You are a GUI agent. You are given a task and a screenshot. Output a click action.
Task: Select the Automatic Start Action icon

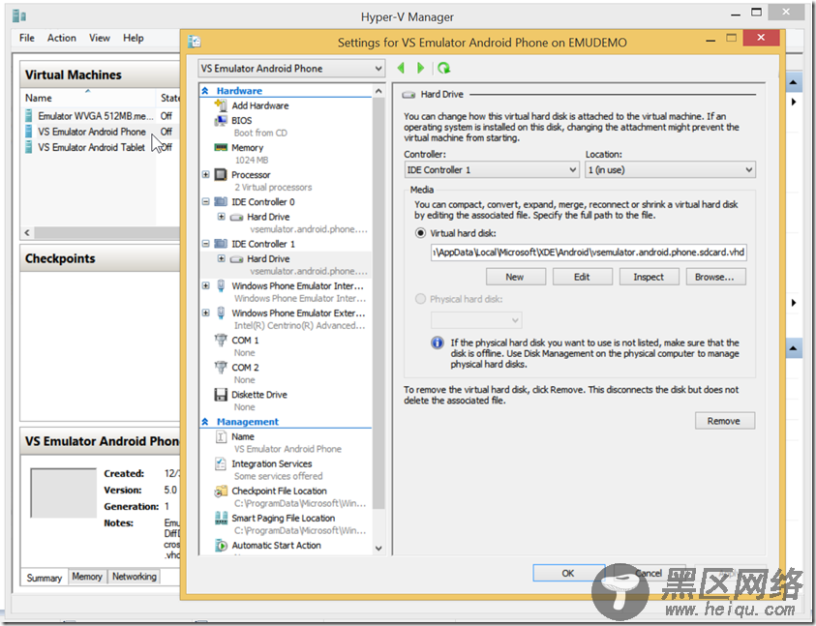pyautogui.click(x=221, y=546)
